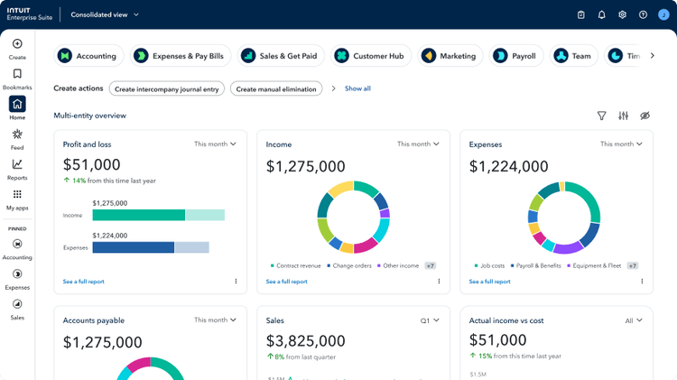Click Change orders legend swatch
This screenshot has width=677, height=380.
tap(329, 265)
